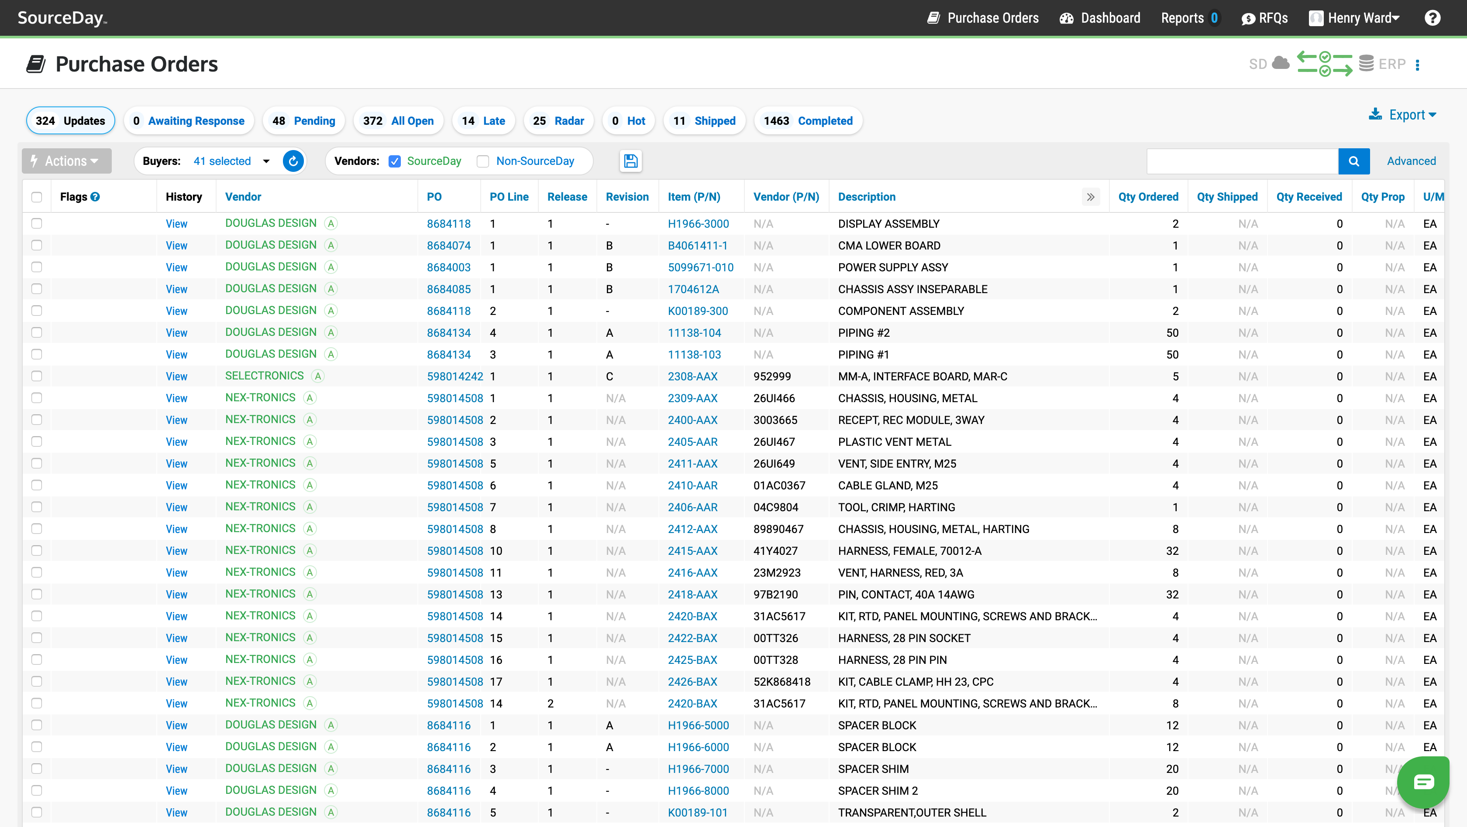Click the A badge on TRANSPARENT,OUTER SHELL row
1467x827 pixels.
click(x=331, y=812)
